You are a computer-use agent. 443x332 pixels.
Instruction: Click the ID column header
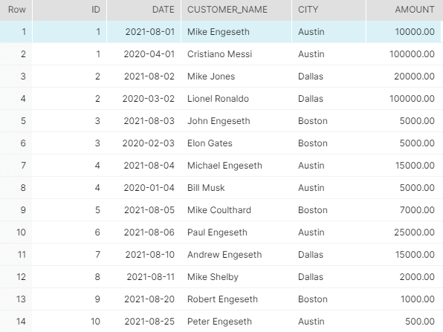pos(70,10)
